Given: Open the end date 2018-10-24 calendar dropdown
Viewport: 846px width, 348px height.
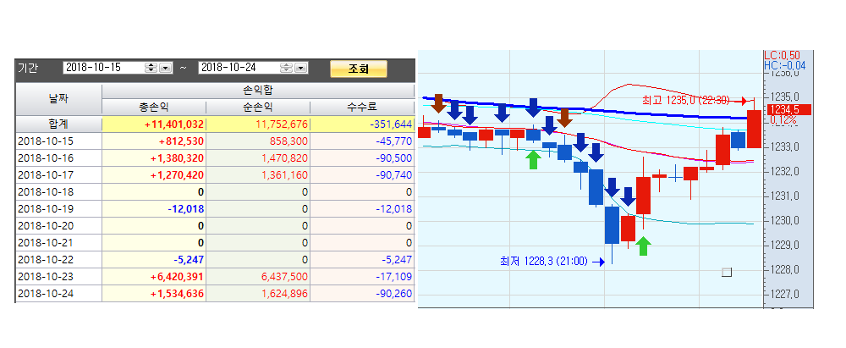Looking at the screenshot, I should (301, 68).
